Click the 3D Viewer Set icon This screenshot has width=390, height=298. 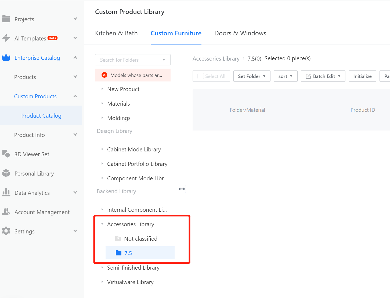pos(6,154)
